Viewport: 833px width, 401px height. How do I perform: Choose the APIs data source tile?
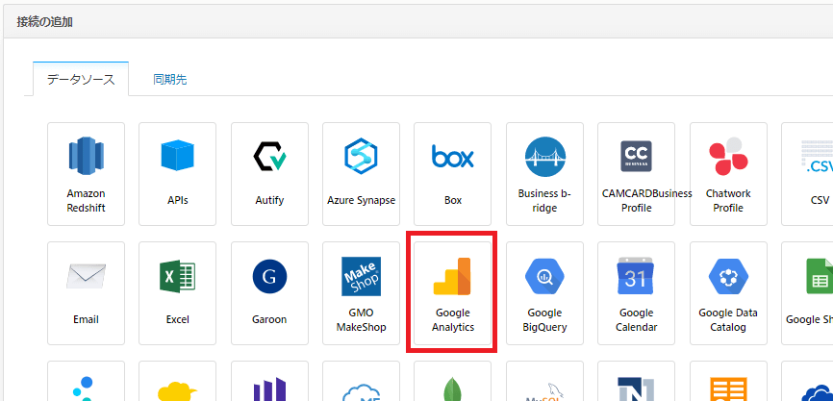[x=177, y=174]
